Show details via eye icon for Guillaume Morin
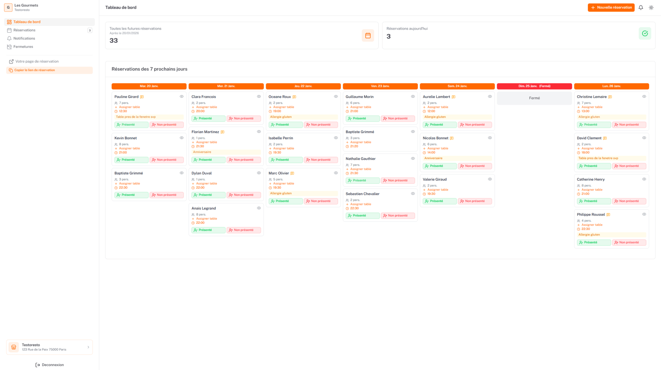This screenshot has width=661, height=370. click(x=413, y=97)
